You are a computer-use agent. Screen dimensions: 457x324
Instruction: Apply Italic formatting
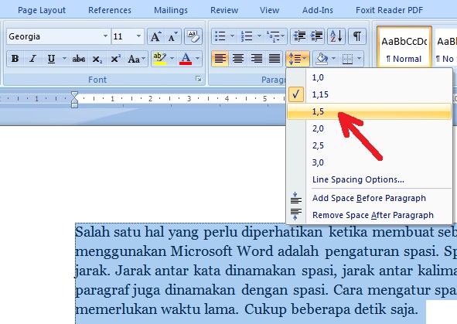tap(33, 59)
